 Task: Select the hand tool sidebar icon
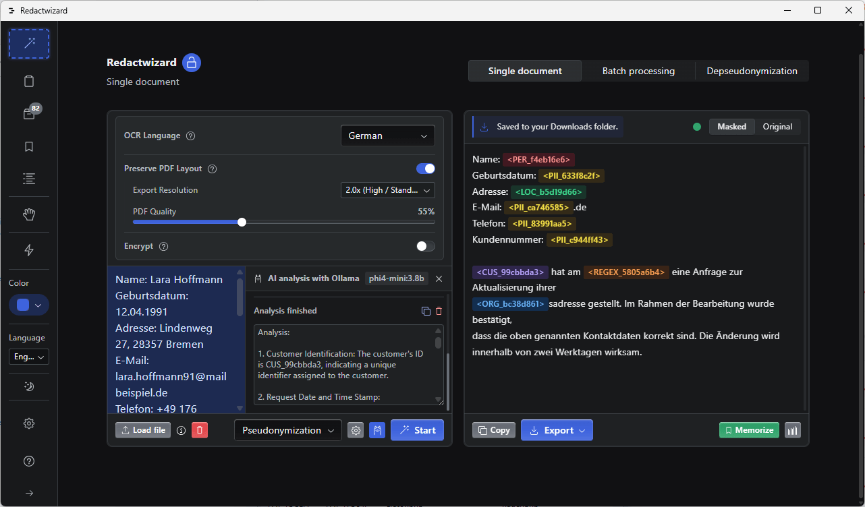[x=29, y=214]
